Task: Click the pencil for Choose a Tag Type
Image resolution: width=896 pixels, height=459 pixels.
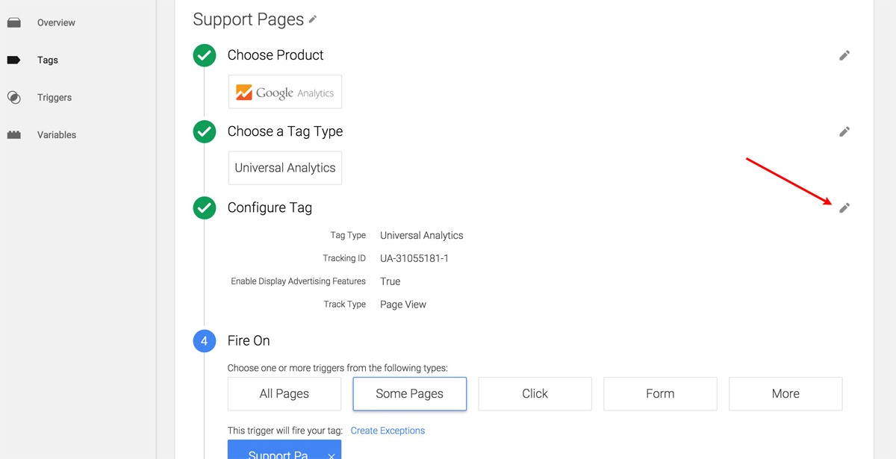Action: [x=844, y=131]
